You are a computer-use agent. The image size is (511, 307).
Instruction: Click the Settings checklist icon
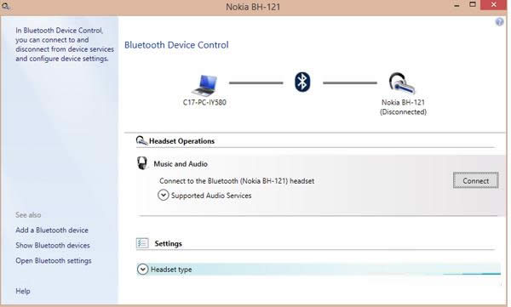click(142, 243)
